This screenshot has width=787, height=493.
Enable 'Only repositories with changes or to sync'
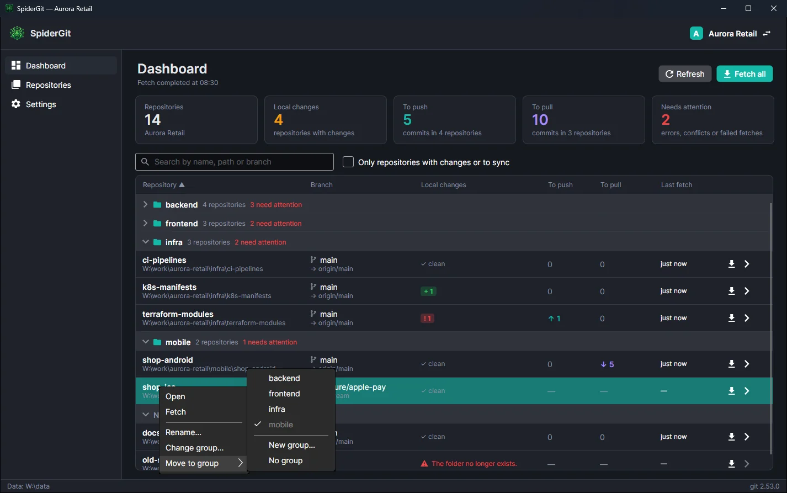tap(348, 162)
